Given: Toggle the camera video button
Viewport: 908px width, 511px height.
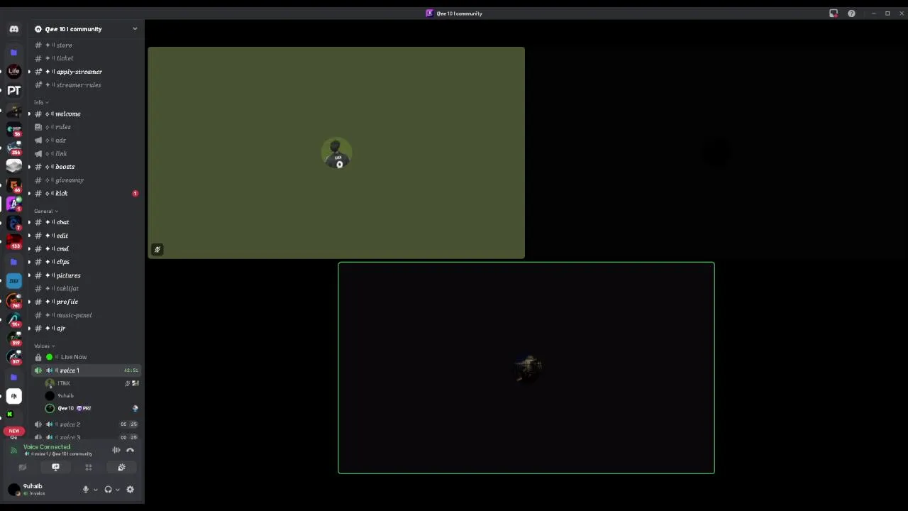Looking at the screenshot, I should point(22,467).
